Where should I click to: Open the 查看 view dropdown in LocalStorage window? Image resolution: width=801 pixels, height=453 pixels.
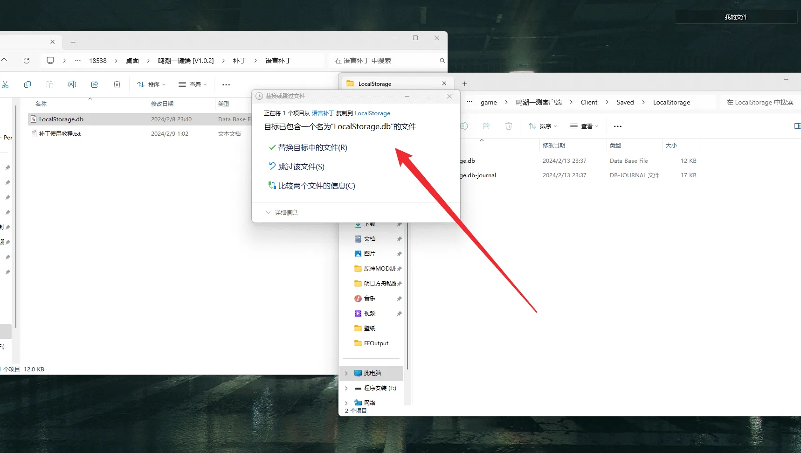point(584,126)
